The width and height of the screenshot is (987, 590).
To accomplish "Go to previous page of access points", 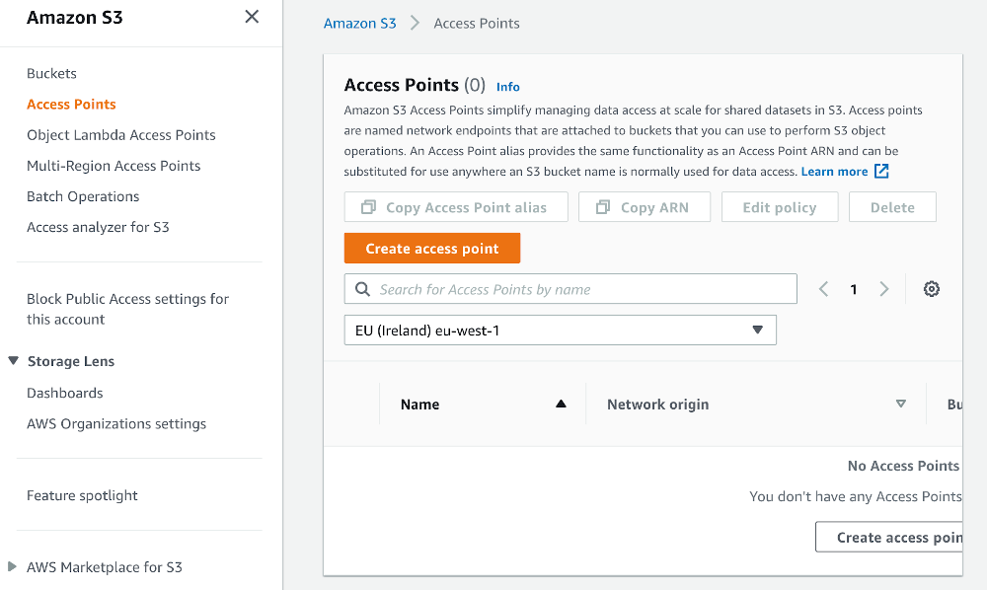I will (824, 289).
